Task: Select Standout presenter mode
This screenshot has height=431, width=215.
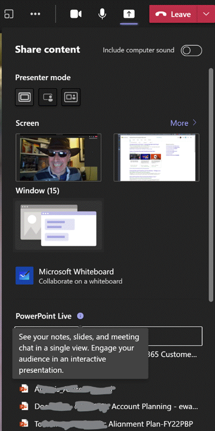Action: [48, 97]
